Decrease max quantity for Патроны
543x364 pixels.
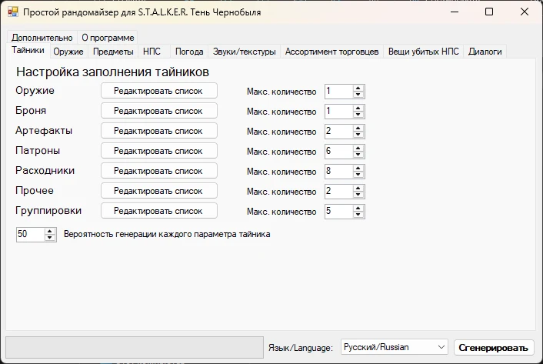click(358, 155)
